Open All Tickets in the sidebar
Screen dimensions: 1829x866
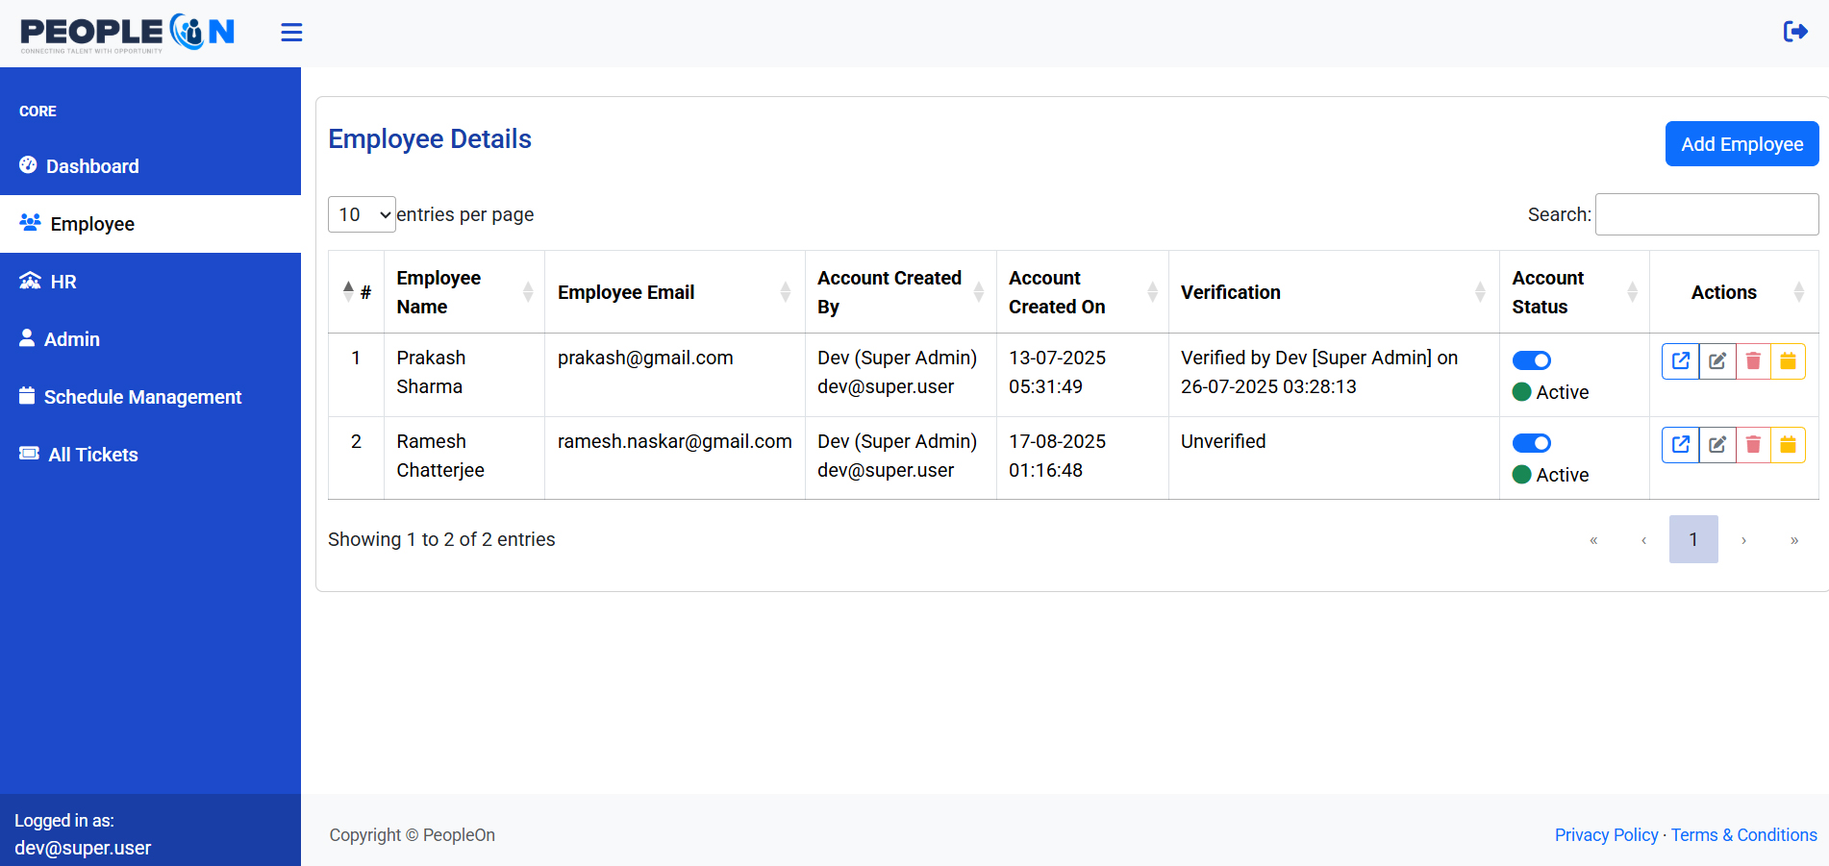93,455
